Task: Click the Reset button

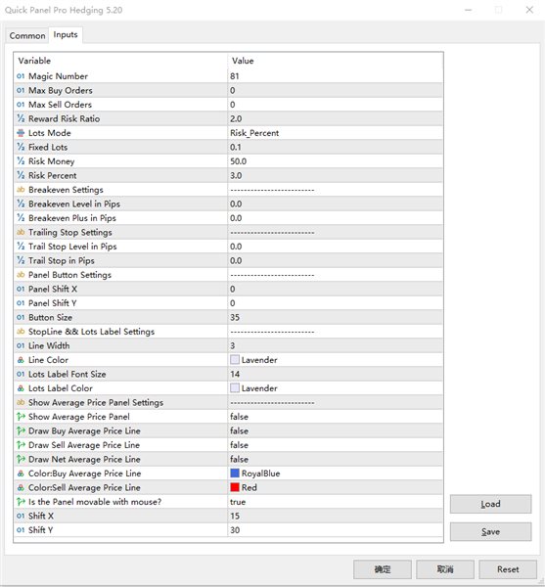Action: click(508, 569)
